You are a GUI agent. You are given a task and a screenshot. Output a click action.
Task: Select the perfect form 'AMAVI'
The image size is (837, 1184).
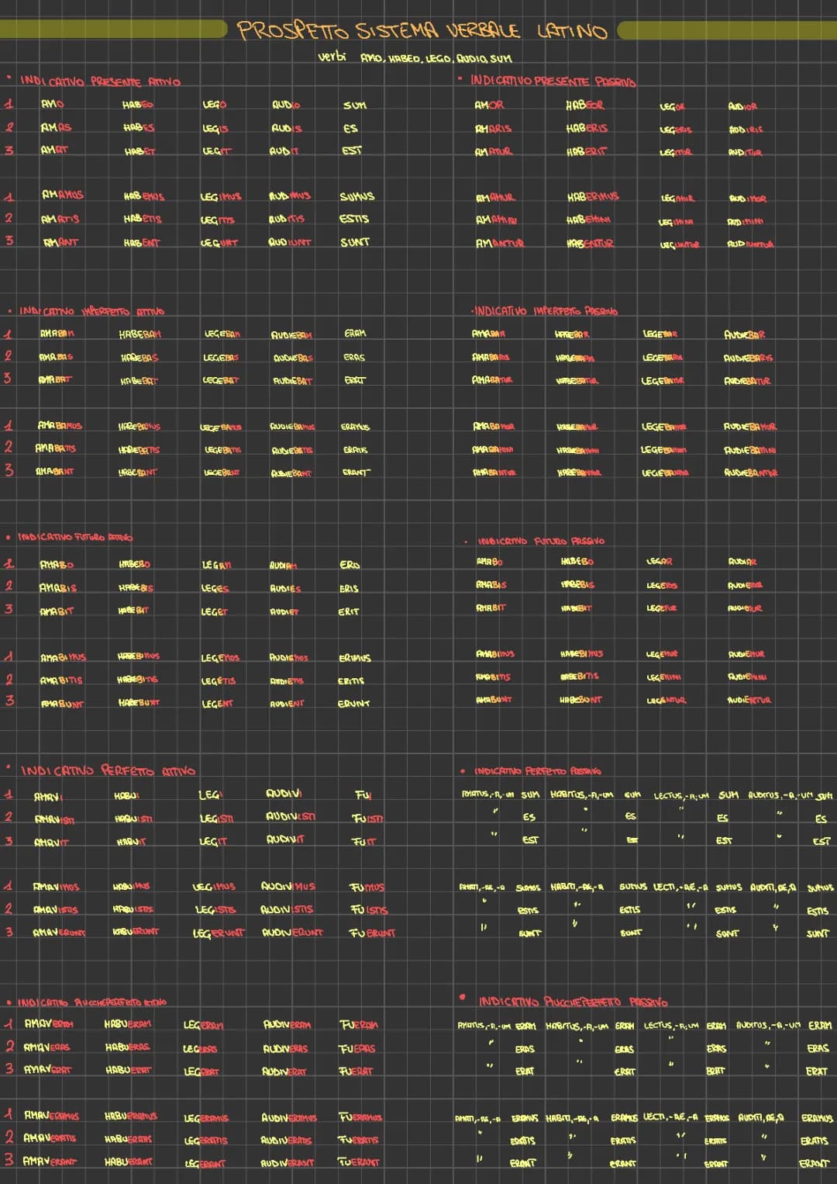[49, 797]
